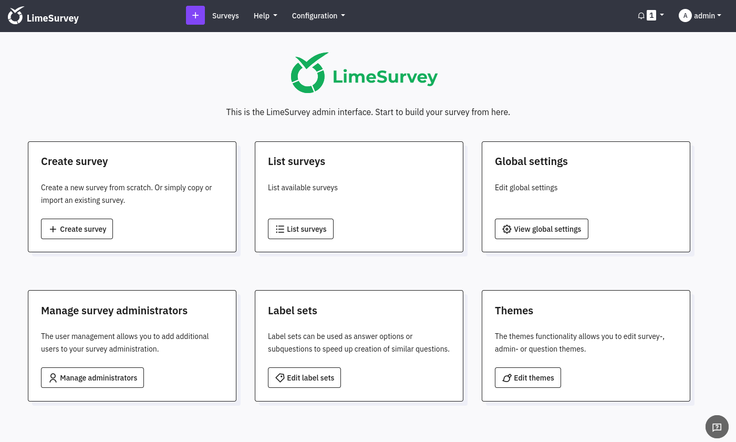Click the Themes card title
This screenshot has height=442, width=736.
tap(514, 311)
